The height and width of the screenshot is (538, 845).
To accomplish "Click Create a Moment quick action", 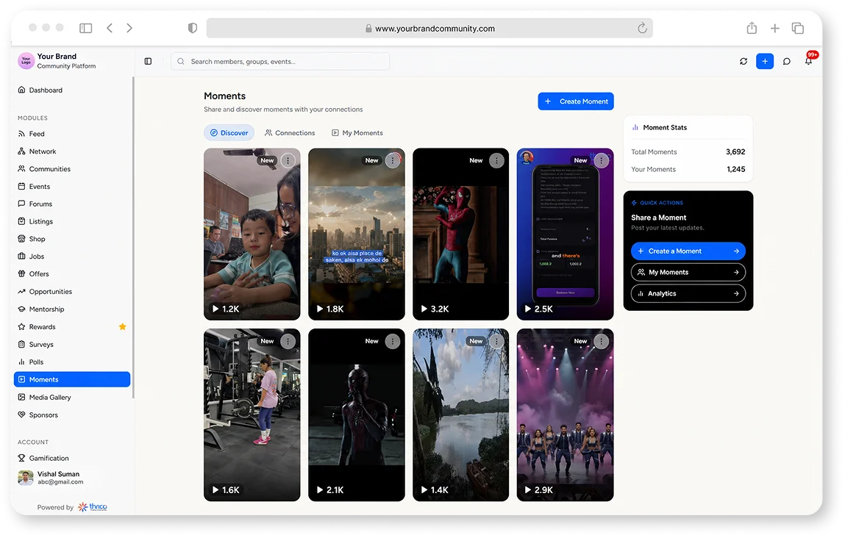I will click(688, 251).
